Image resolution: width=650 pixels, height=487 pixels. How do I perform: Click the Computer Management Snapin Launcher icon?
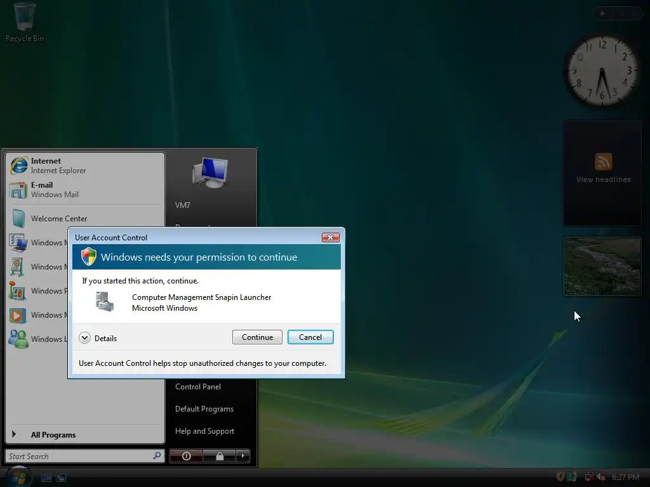[105, 301]
